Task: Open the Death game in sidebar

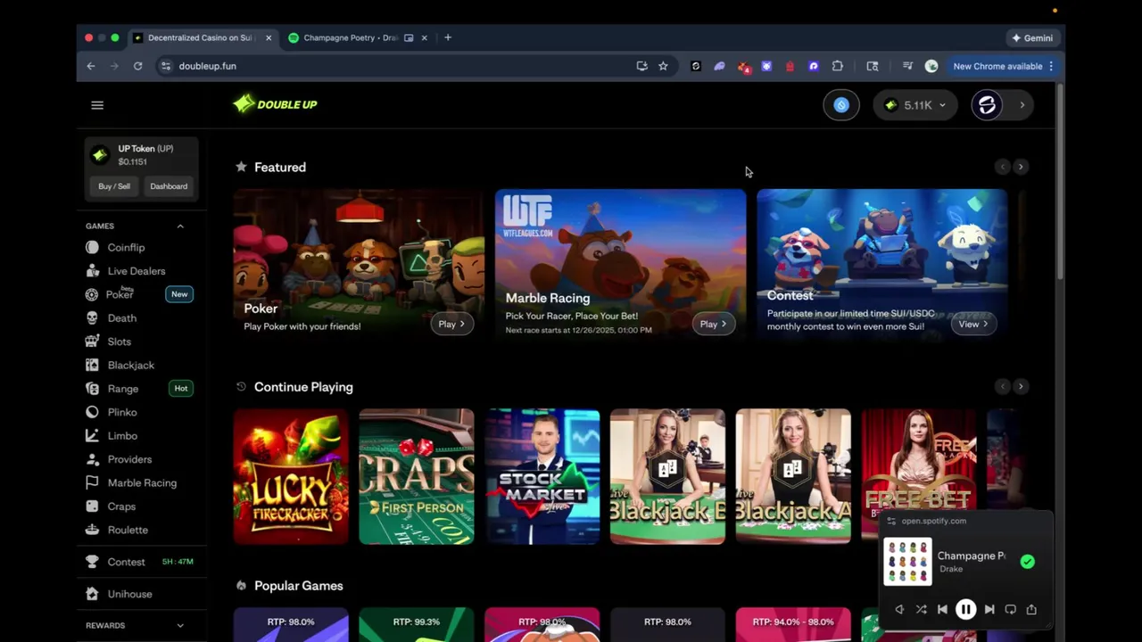Action: [121, 317]
